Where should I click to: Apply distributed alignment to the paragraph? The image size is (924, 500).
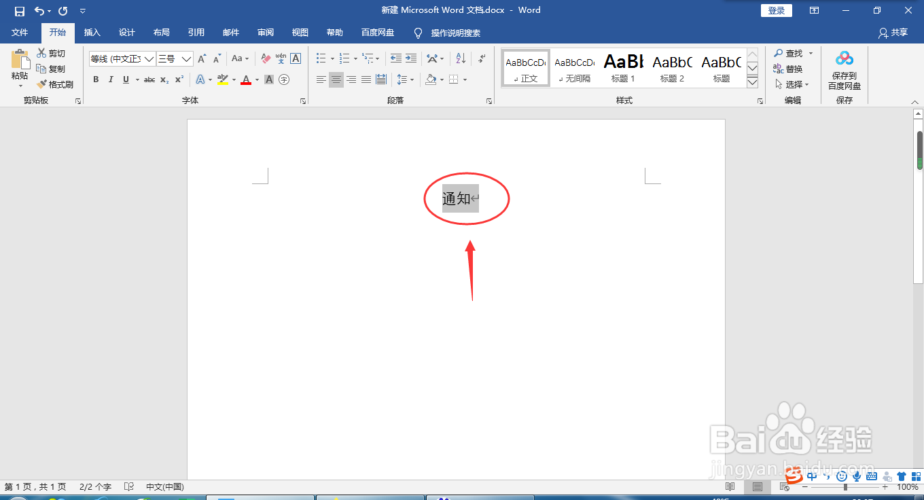click(x=381, y=79)
